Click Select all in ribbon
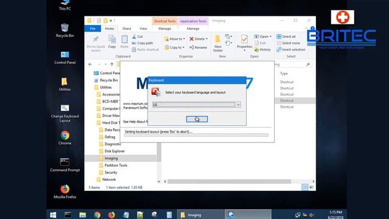This screenshot has height=219, width=389. (286, 36)
